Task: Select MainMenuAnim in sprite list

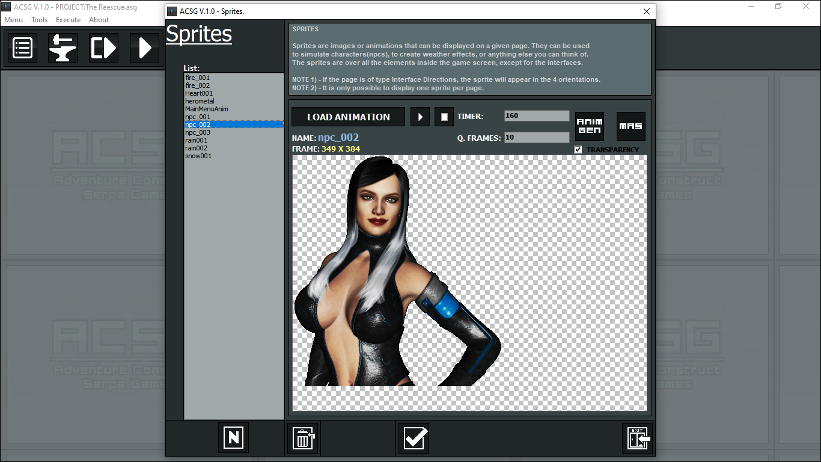Action: [x=234, y=109]
